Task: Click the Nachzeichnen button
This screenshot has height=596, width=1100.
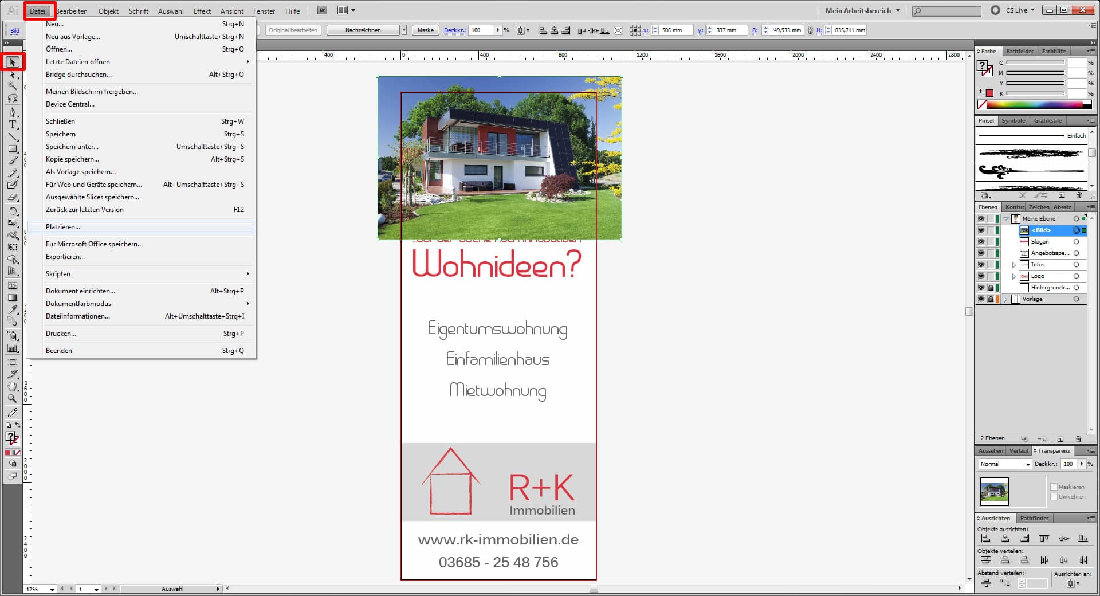Action: (363, 29)
